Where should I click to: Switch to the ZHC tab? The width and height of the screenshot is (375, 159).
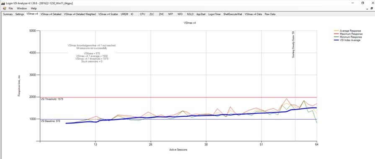tap(161, 14)
